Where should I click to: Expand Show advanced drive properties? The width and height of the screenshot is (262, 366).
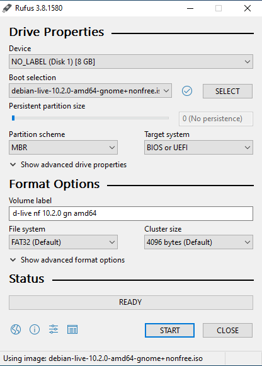click(68, 165)
